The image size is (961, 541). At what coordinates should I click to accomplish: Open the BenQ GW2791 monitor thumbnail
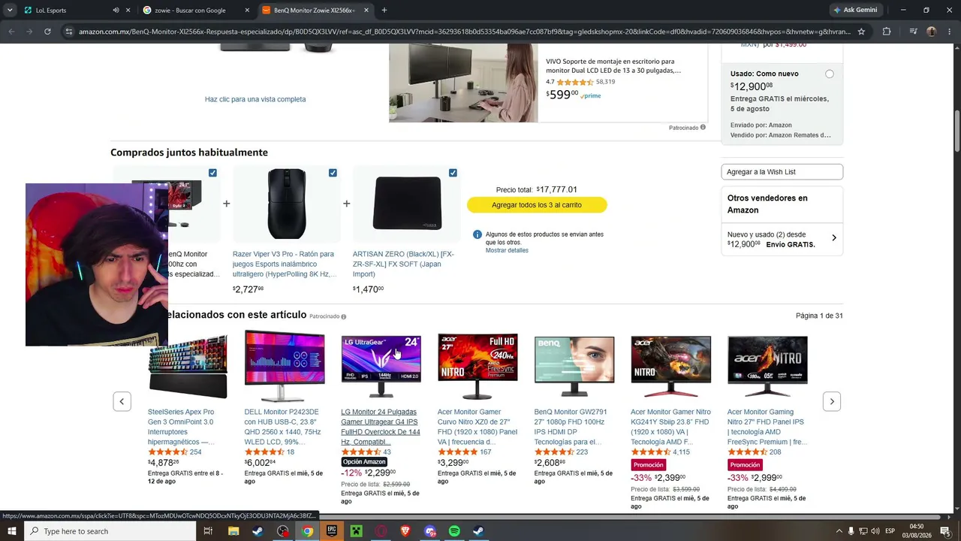(x=574, y=367)
